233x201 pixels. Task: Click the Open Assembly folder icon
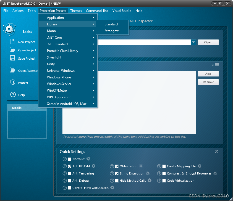12,70
